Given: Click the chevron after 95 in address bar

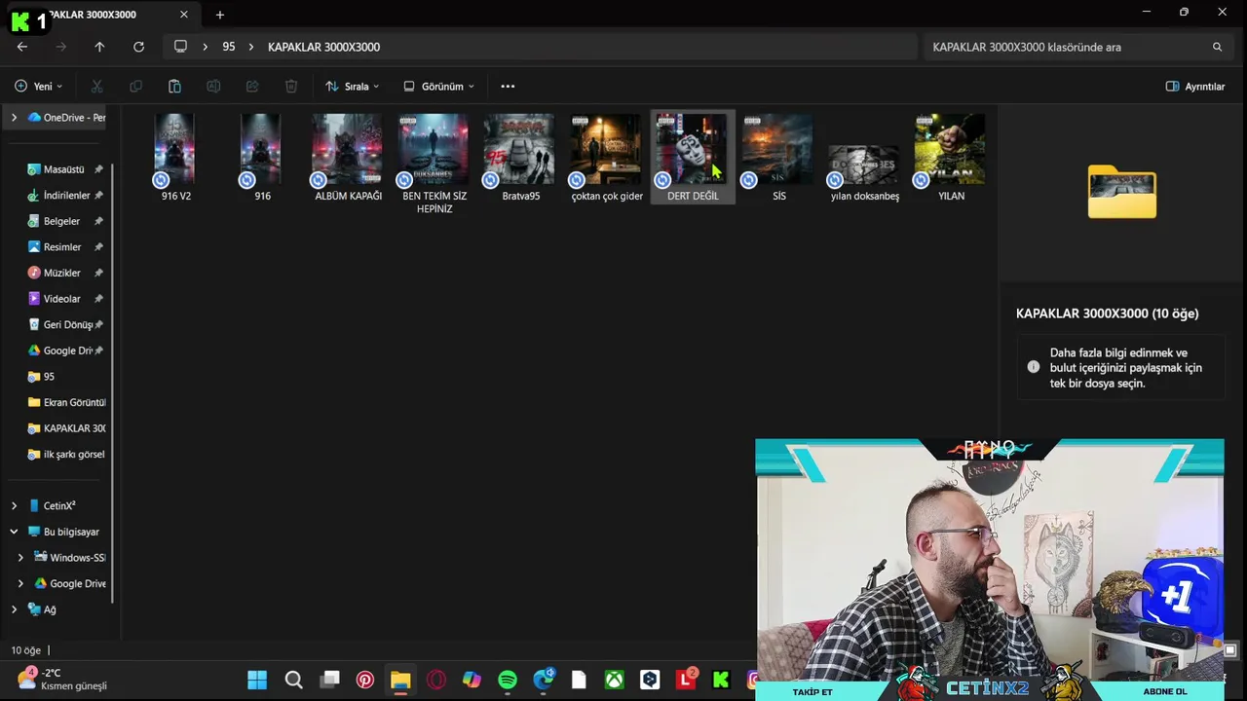Looking at the screenshot, I should 251,47.
